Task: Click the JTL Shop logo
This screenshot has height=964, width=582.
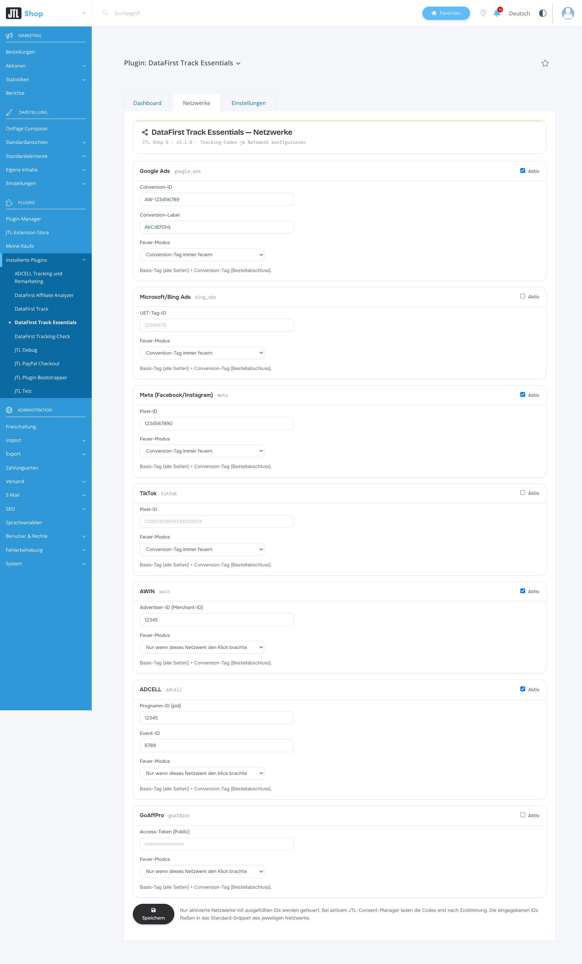Action: pos(24,13)
